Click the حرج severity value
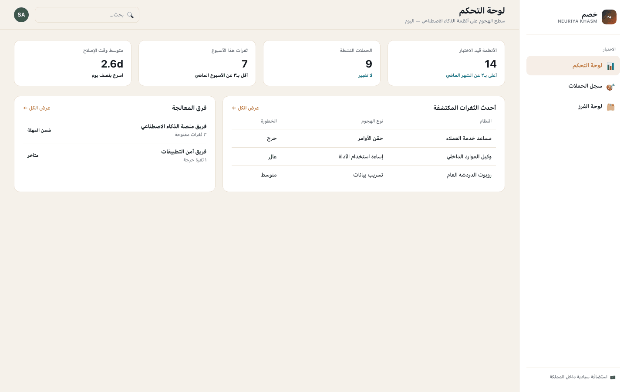 coord(272,139)
